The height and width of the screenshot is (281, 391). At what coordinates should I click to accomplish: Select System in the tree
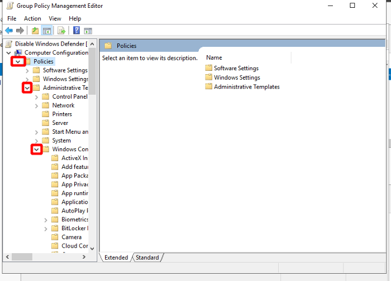tap(61, 140)
